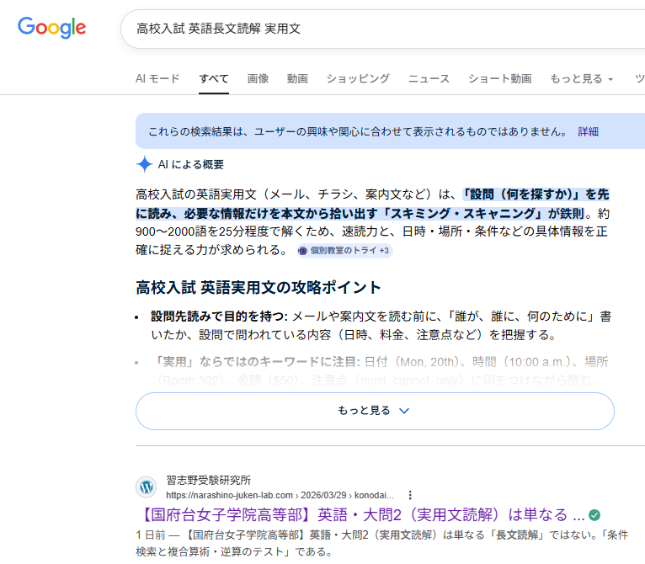Expand the もっと見る tab dropdown

coord(581,79)
